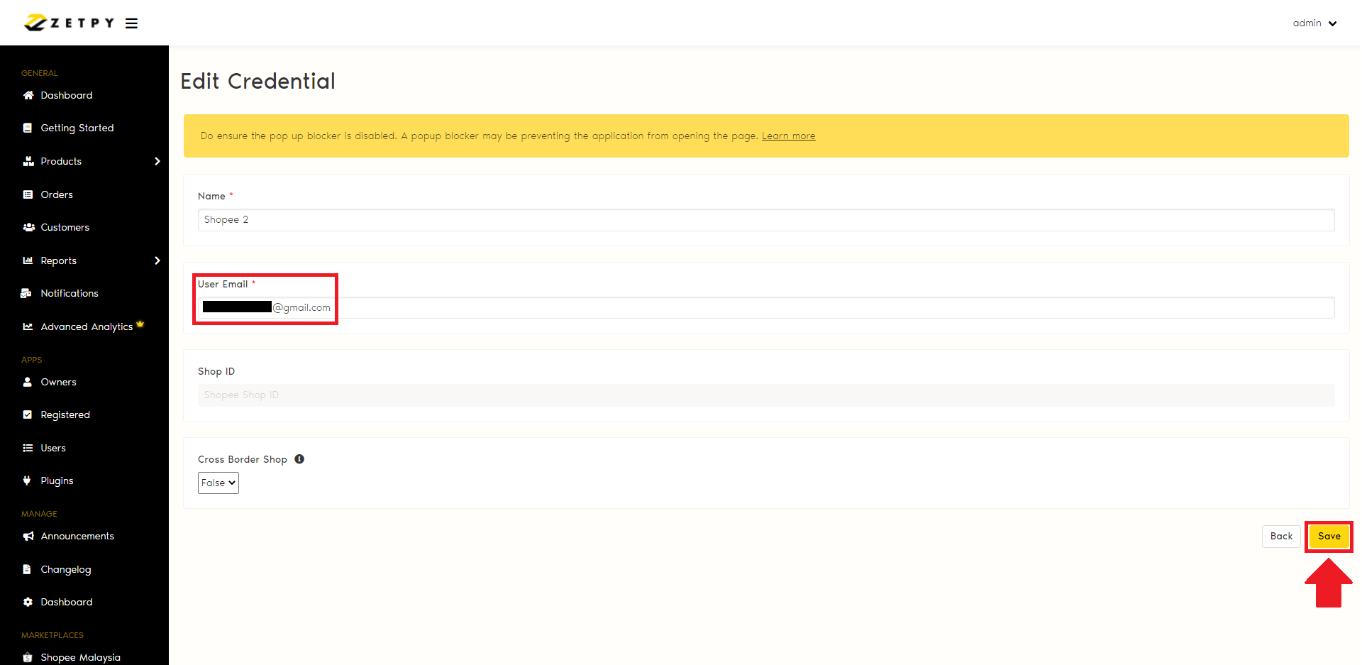The height and width of the screenshot is (665, 1362).
Task: Open the Cross Border Shop False dropdown
Action: [x=218, y=483]
